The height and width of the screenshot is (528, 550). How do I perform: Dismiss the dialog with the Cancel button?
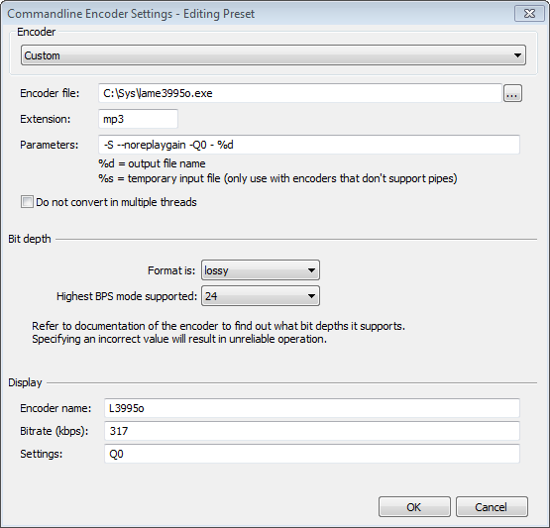(x=492, y=507)
